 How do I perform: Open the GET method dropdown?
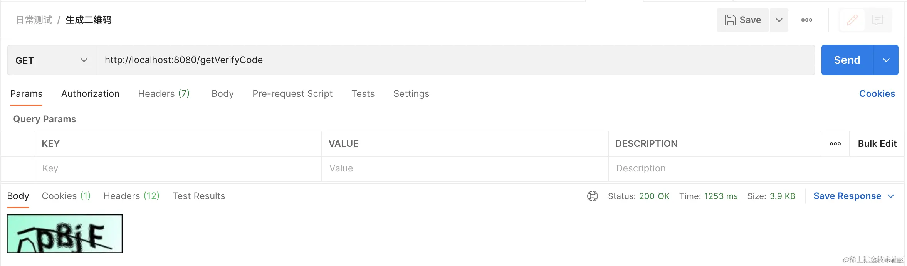pos(51,60)
